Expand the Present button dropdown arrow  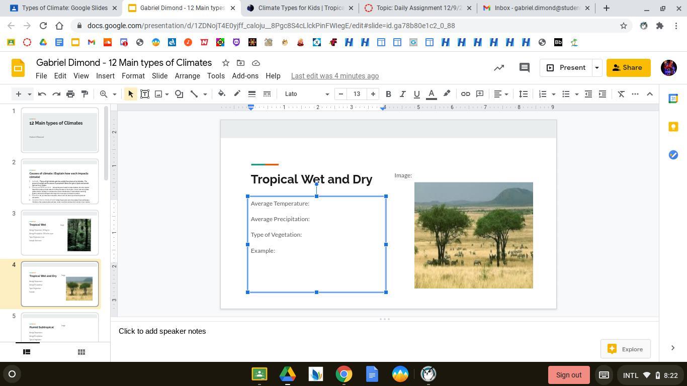click(597, 68)
